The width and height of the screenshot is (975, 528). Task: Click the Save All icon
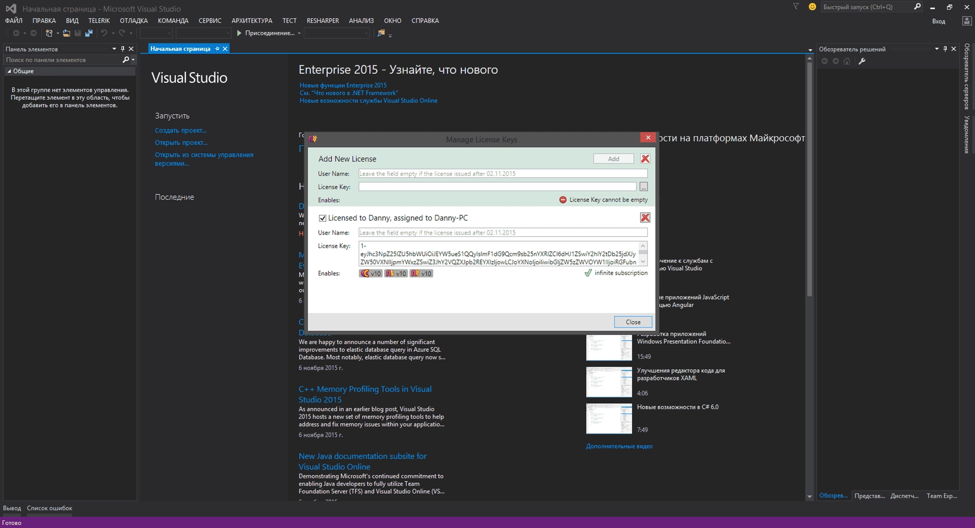(x=89, y=33)
